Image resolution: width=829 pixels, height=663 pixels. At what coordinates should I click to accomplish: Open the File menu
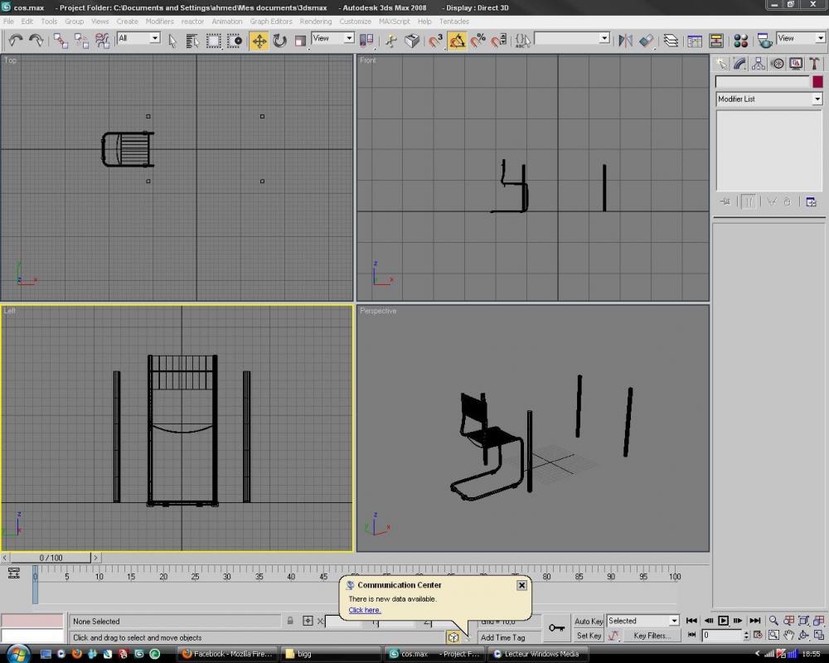(9, 22)
